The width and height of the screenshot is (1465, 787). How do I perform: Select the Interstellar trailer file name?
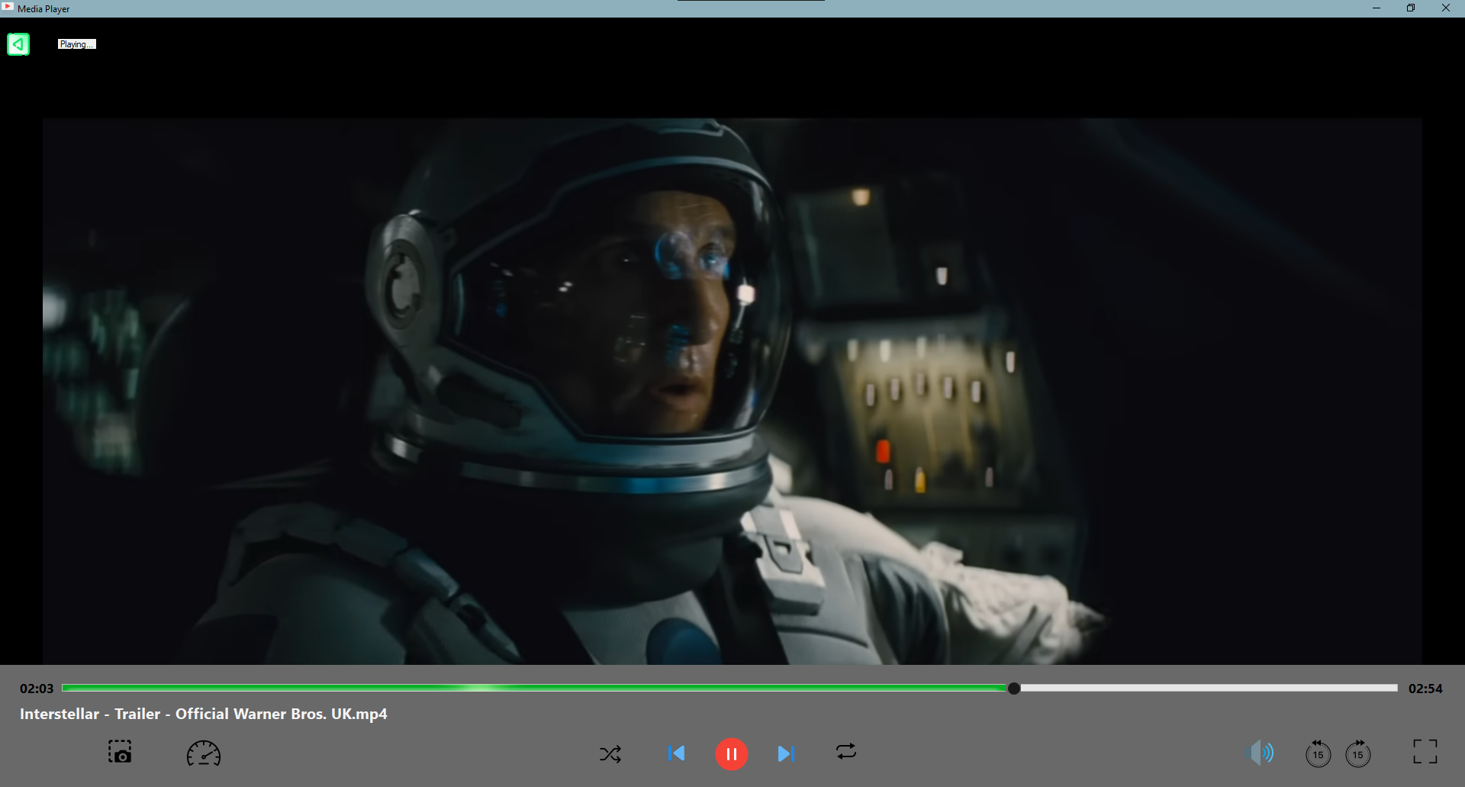pyautogui.click(x=203, y=714)
